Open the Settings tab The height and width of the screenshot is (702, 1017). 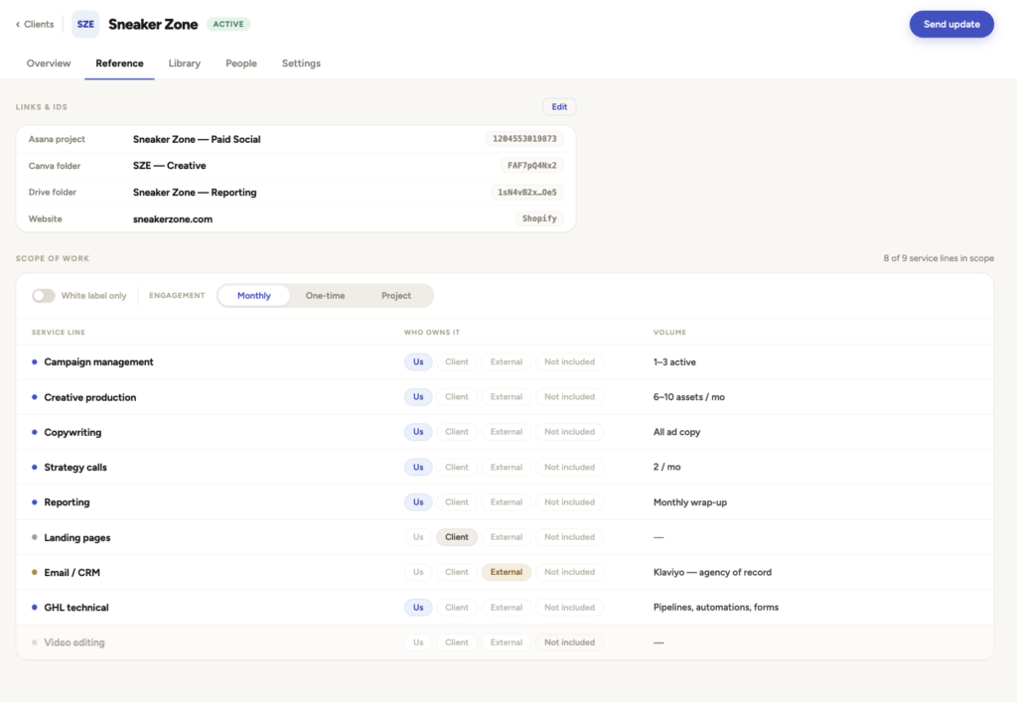click(x=301, y=63)
